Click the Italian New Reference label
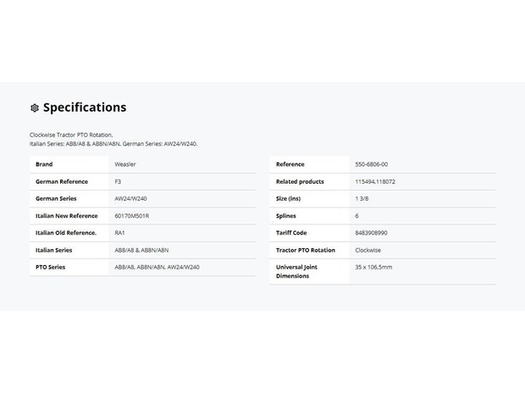 click(x=67, y=216)
